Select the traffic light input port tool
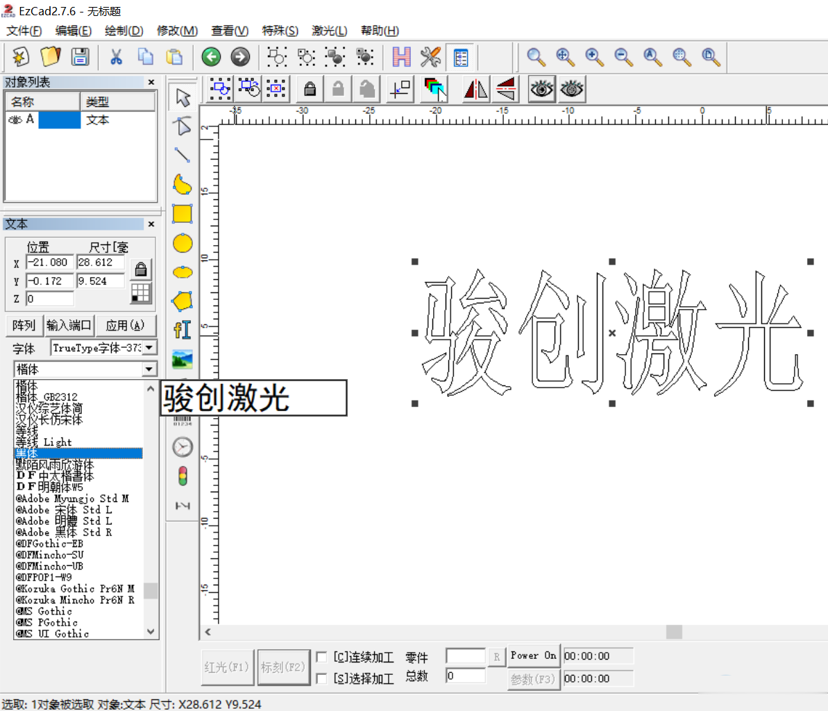The width and height of the screenshot is (828, 711). tap(183, 476)
